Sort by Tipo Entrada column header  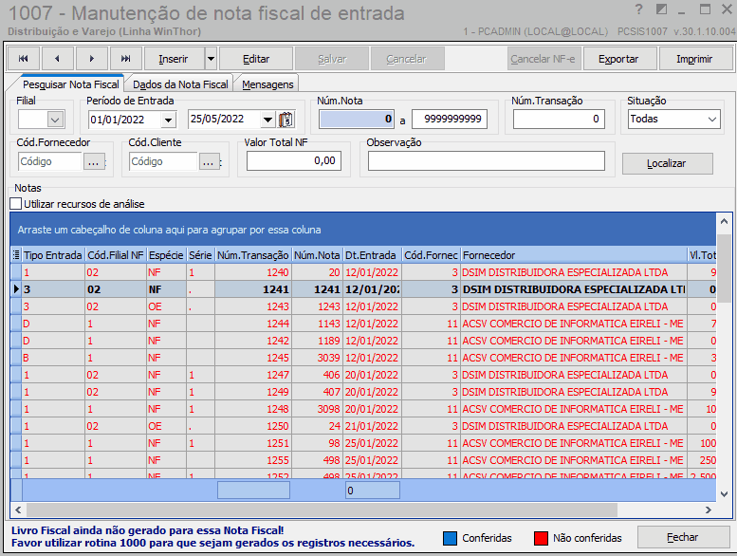pos(53,255)
